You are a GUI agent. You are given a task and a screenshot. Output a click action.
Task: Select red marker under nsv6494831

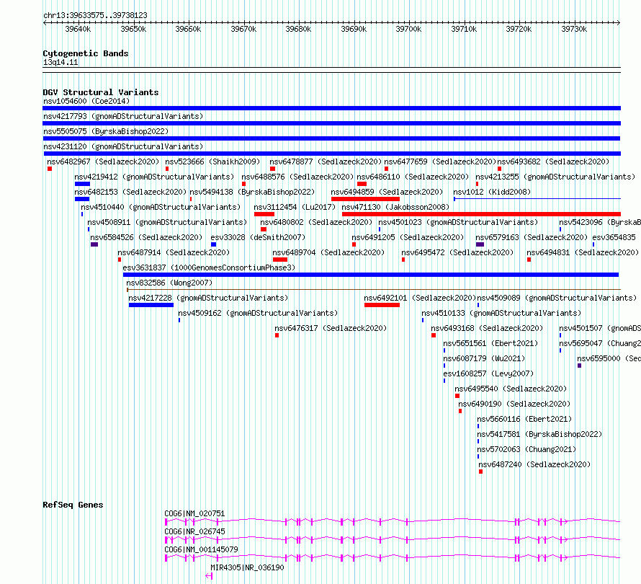[x=529, y=260]
